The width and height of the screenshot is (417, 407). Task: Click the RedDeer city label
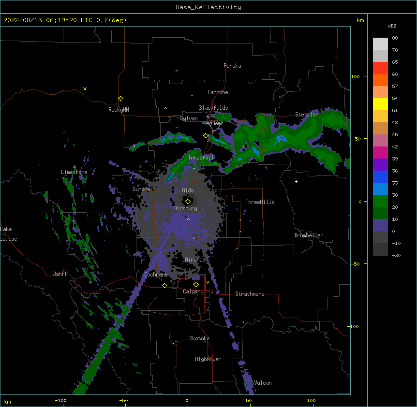click(213, 123)
